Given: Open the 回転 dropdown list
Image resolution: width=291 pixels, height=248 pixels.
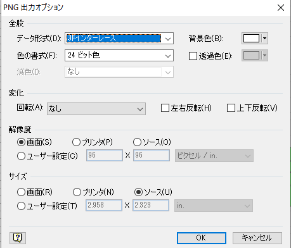Looking at the screenshot, I should tap(96, 109).
